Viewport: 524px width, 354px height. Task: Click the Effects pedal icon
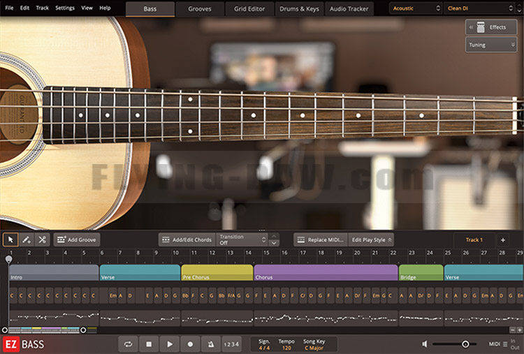coord(481,27)
